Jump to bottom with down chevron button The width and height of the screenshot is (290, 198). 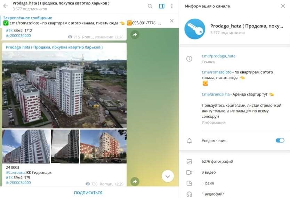tap(168, 177)
